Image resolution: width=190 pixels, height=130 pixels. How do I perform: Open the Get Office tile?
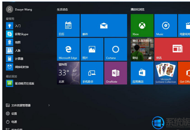point(184,73)
